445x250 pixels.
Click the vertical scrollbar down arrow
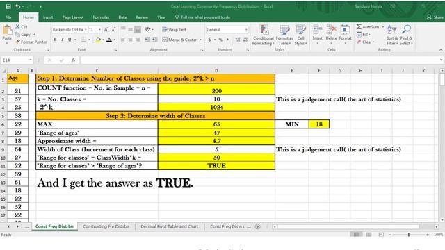pyautogui.click(x=442, y=219)
